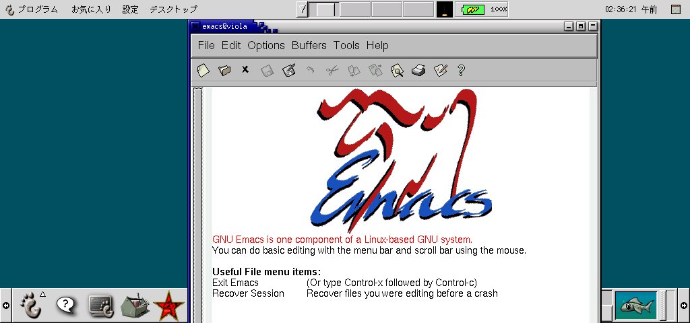Click the 02:36:21 午前 clock applet
690x323 pixels.
[x=631, y=9]
